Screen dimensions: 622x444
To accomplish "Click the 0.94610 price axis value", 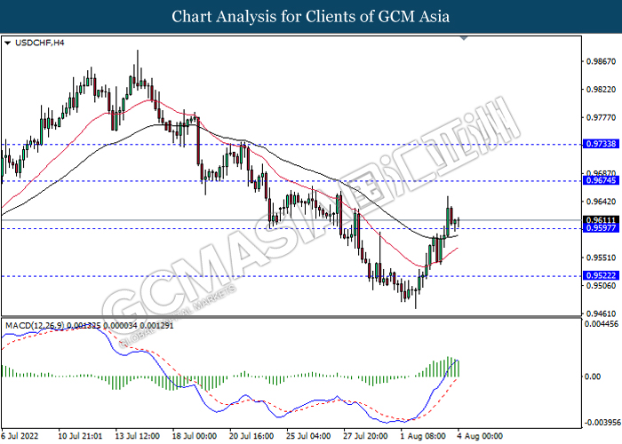I will [x=601, y=313].
